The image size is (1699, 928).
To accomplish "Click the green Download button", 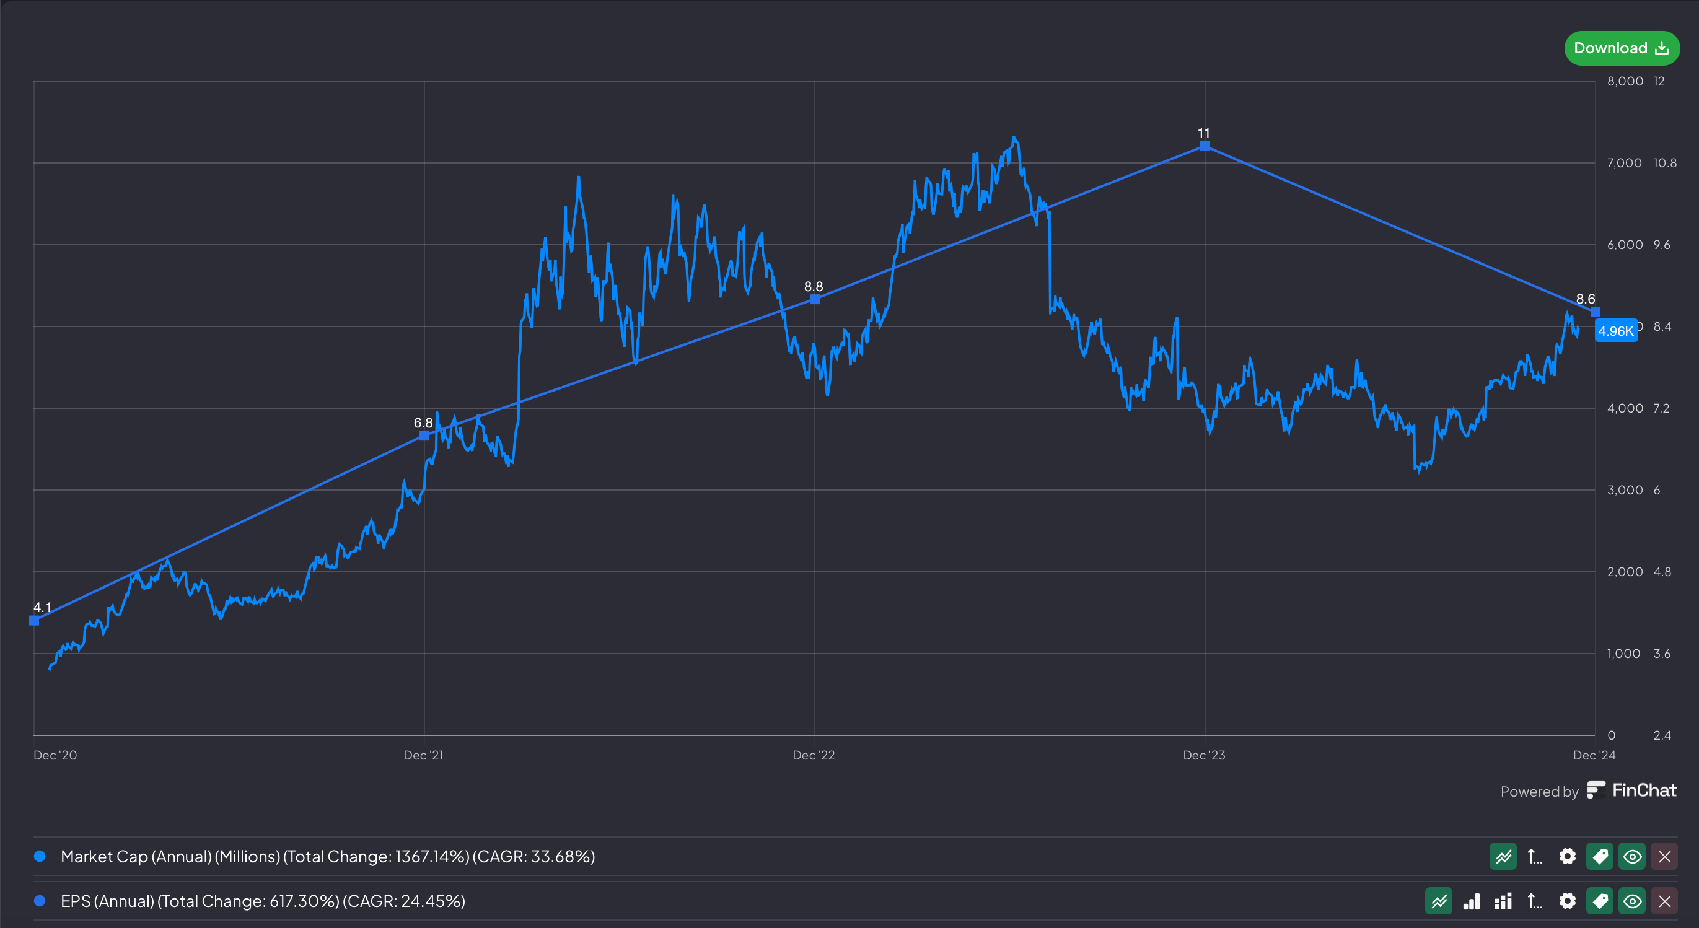I will tap(1621, 48).
